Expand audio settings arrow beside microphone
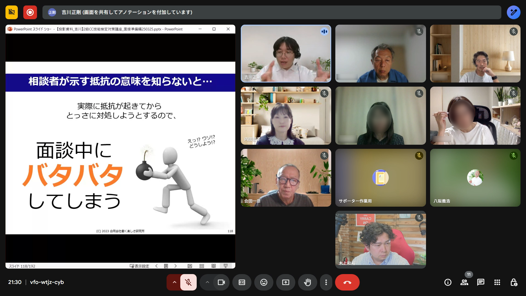526x296 pixels. click(174, 282)
